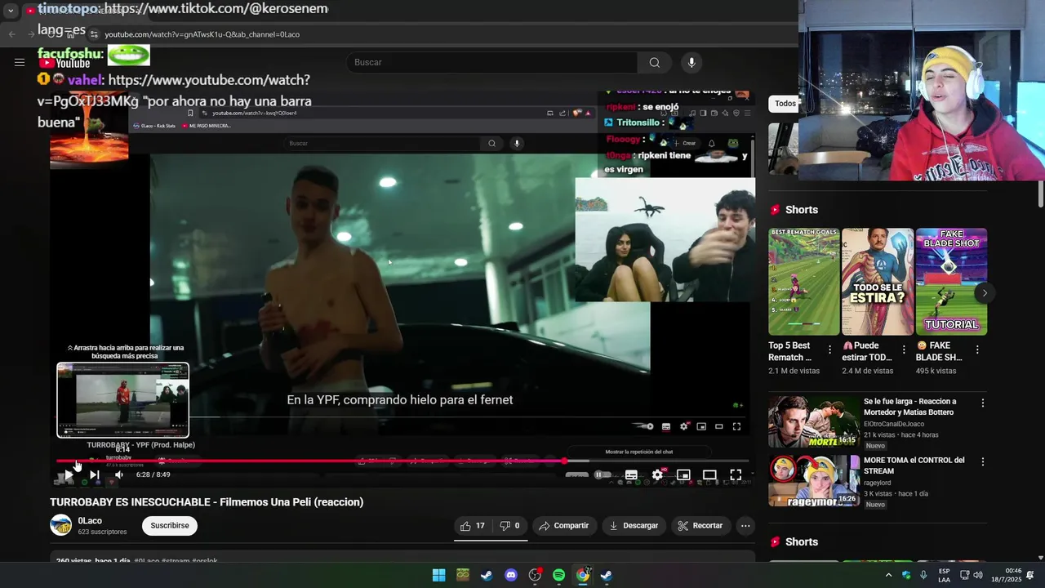The width and height of the screenshot is (1045, 588).
Task: Open Discord from taskbar
Action: pyautogui.click(x=511, y=575)
